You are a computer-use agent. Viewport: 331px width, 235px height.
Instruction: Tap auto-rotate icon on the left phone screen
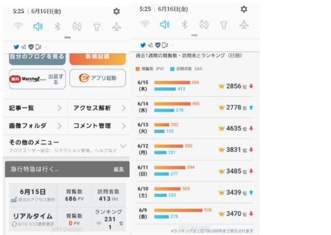tap(77, 26)
